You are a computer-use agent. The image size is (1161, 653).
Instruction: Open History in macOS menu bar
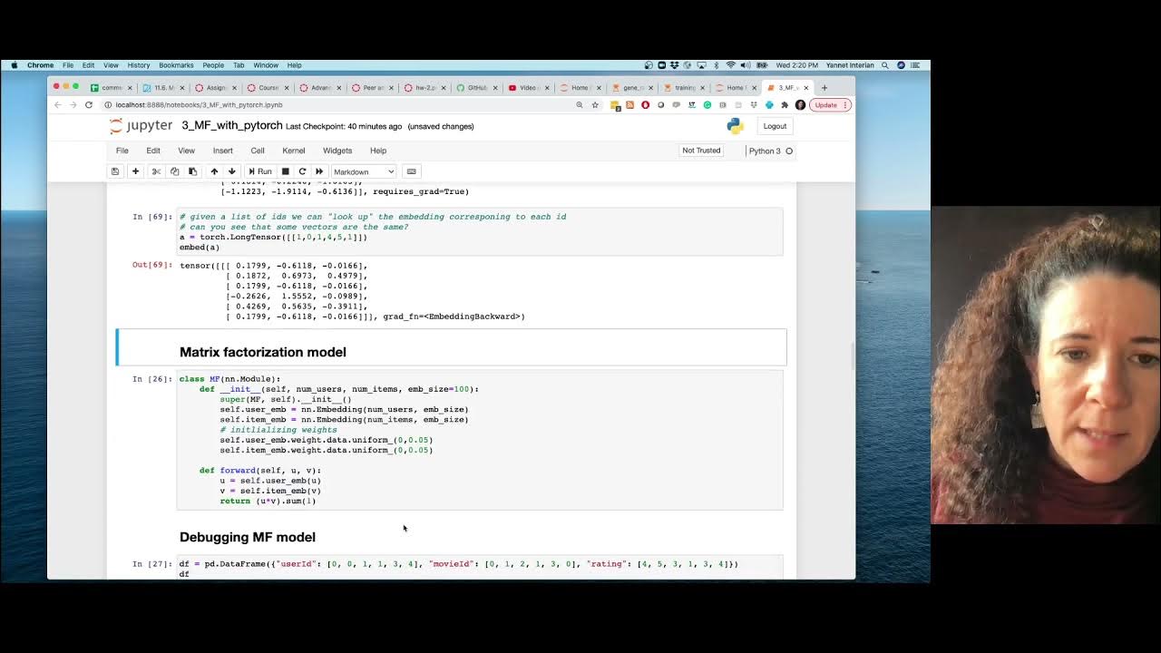[x=139, y=65]
